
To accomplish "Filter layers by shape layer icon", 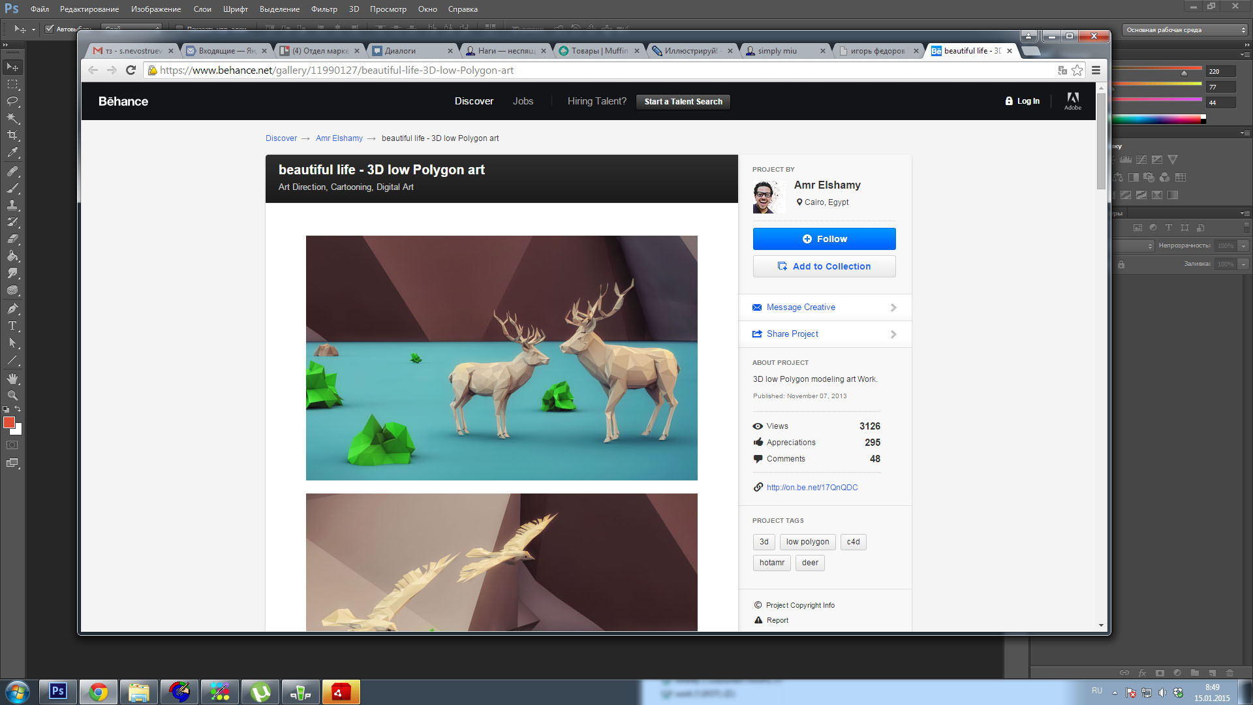I will [1184, 228].
